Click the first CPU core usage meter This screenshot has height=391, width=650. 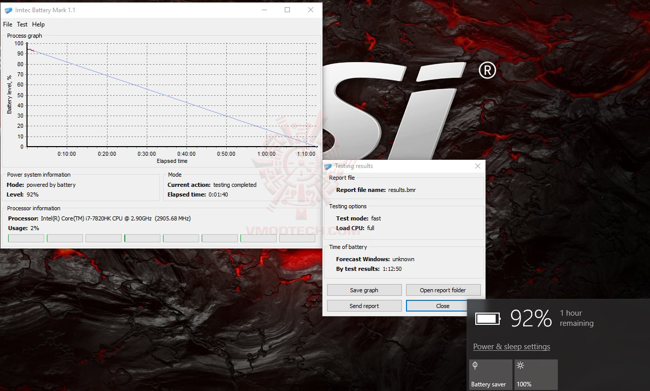click(25, 238)
